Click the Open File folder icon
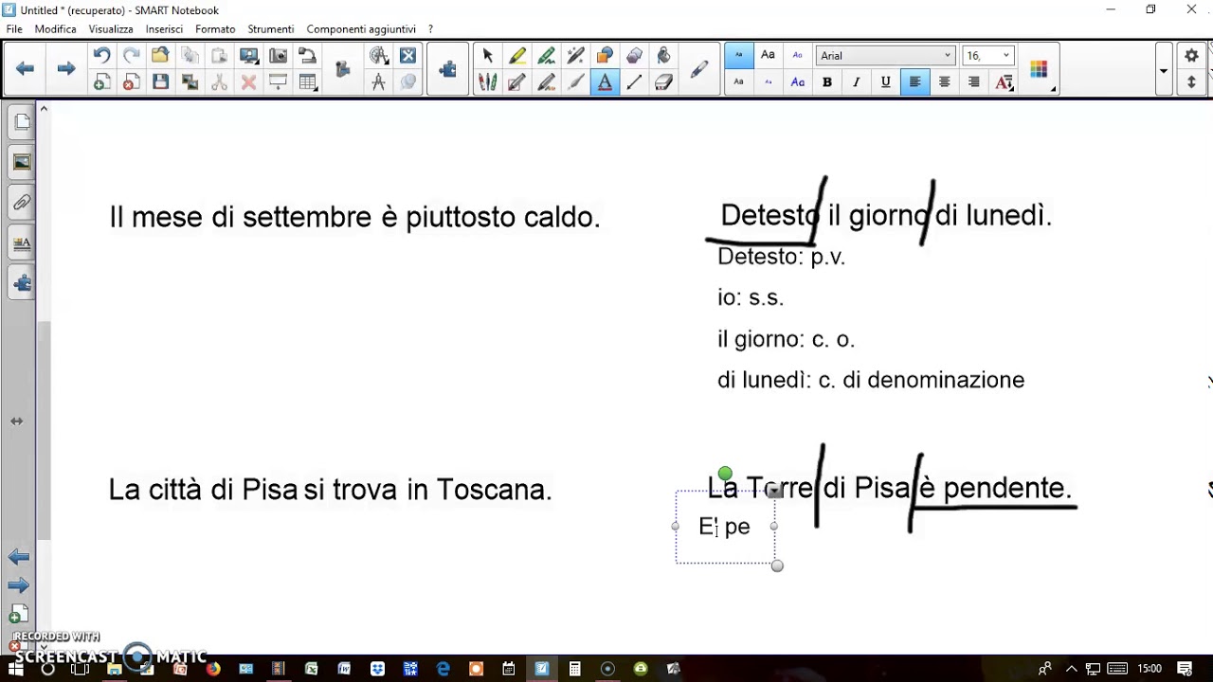 point(160,56)
